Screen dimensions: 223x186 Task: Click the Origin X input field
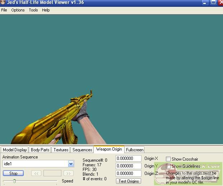point(129,158)
